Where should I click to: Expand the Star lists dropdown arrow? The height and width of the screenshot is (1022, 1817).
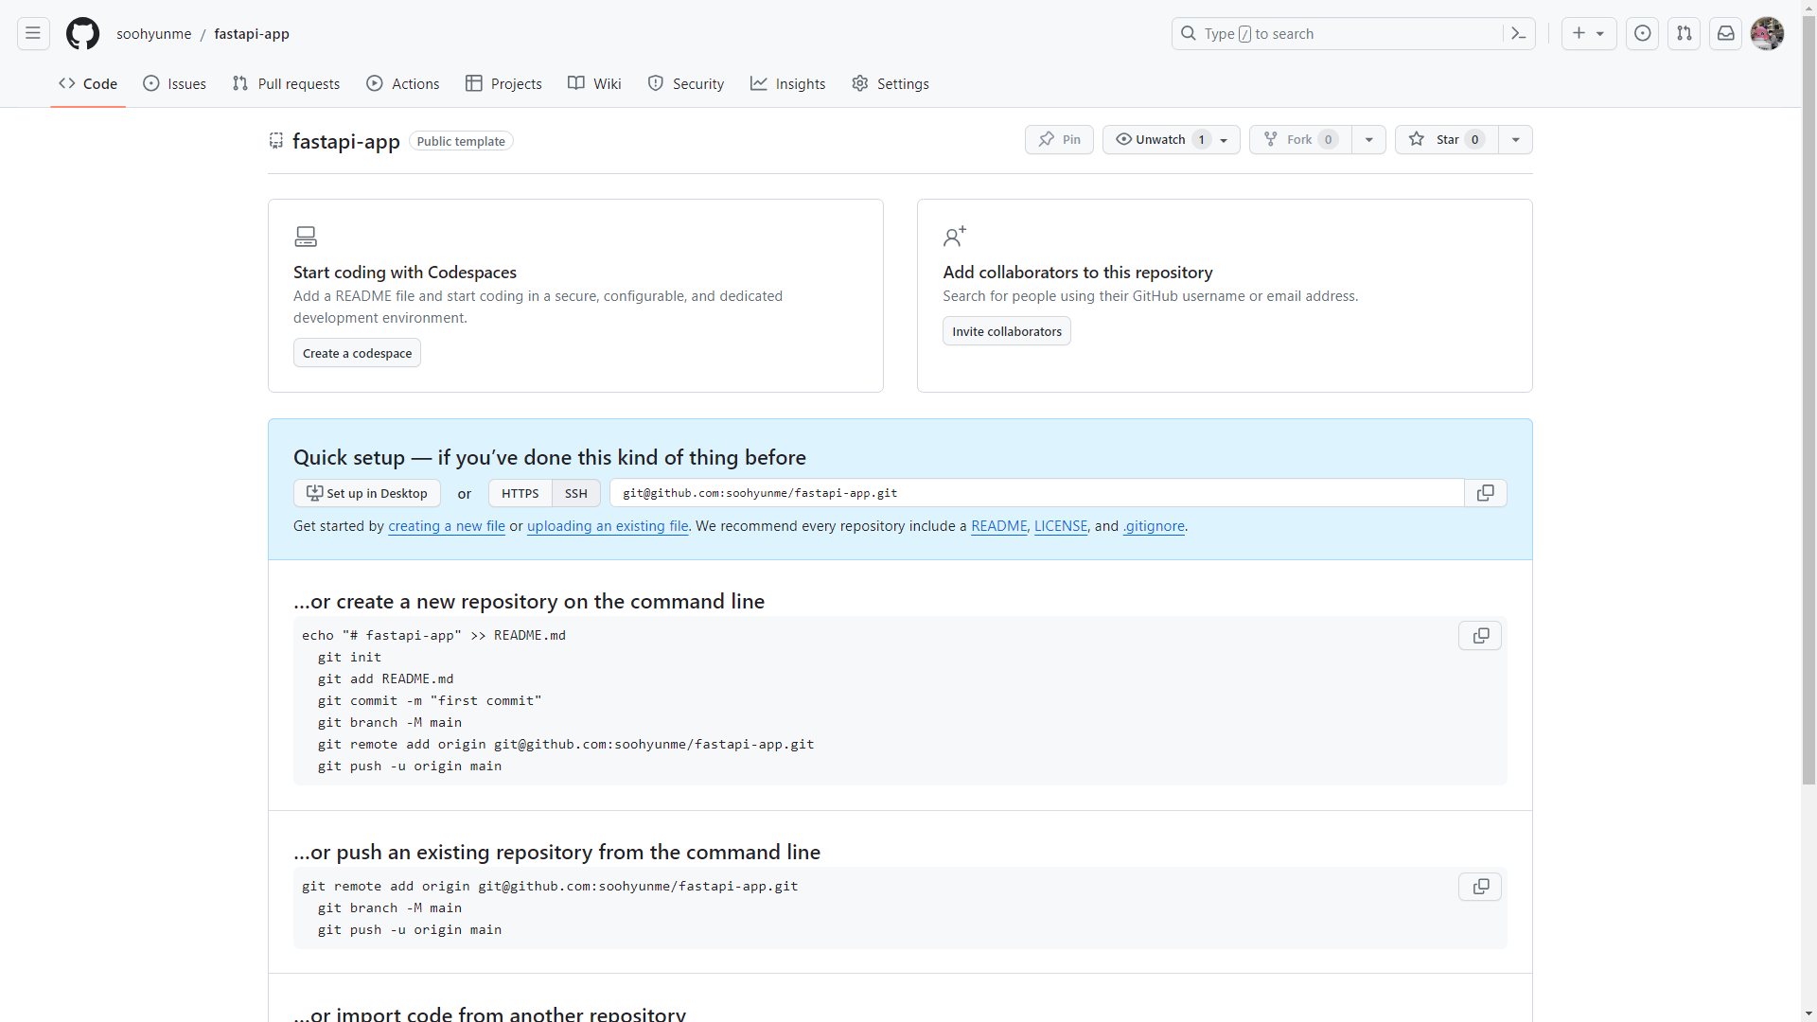click(x=1515, y=140)
